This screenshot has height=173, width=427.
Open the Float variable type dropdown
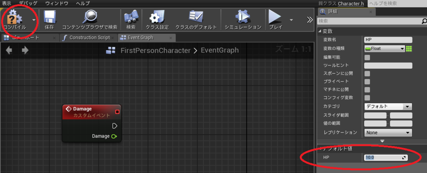[x=384, y=49]
